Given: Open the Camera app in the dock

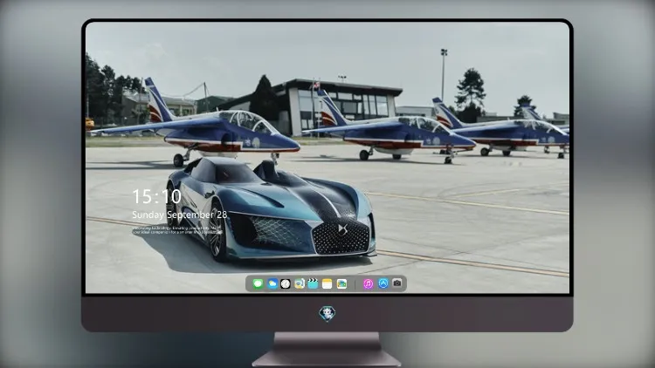Looking at the screenshot, I should point(397,283).
